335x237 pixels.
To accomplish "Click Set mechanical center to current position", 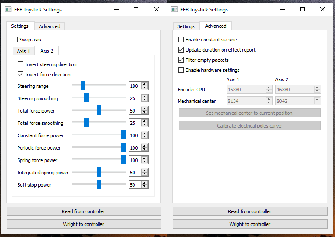I will 249,113.
